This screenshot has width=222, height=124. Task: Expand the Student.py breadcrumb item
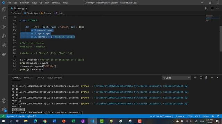point(31,13)
